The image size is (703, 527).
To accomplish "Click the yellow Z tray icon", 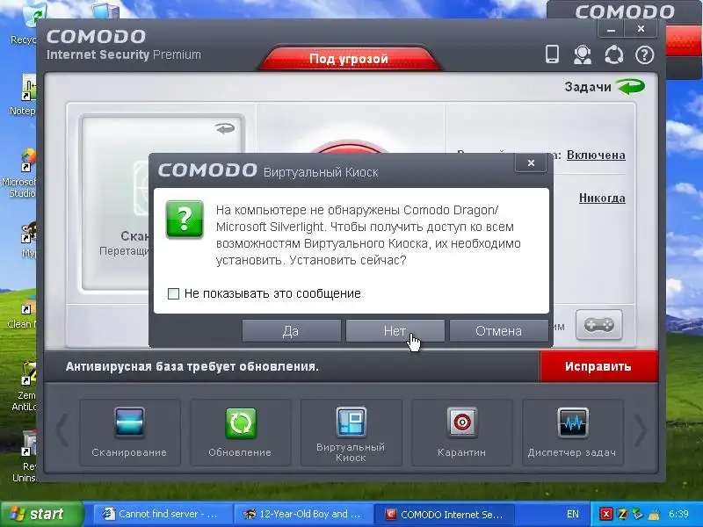I will [622, 514].
